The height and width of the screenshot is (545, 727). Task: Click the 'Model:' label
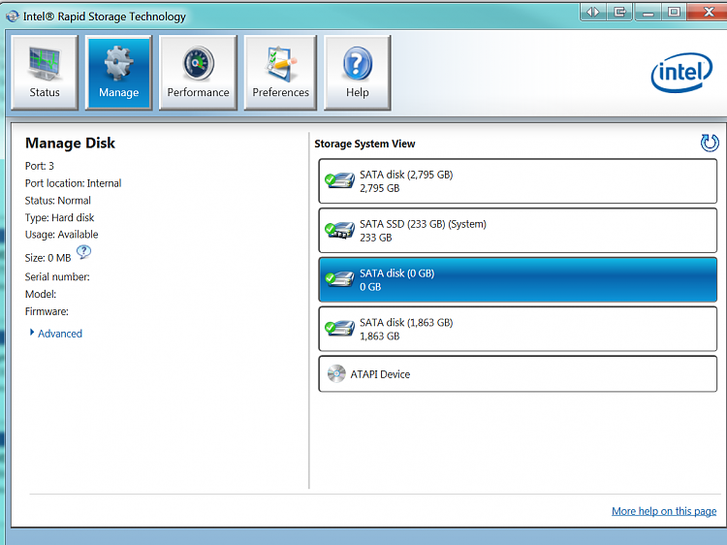tap(41, 294)
